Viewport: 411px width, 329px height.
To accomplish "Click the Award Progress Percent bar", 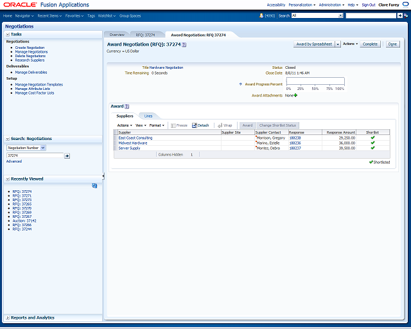I will coord(315,81).
